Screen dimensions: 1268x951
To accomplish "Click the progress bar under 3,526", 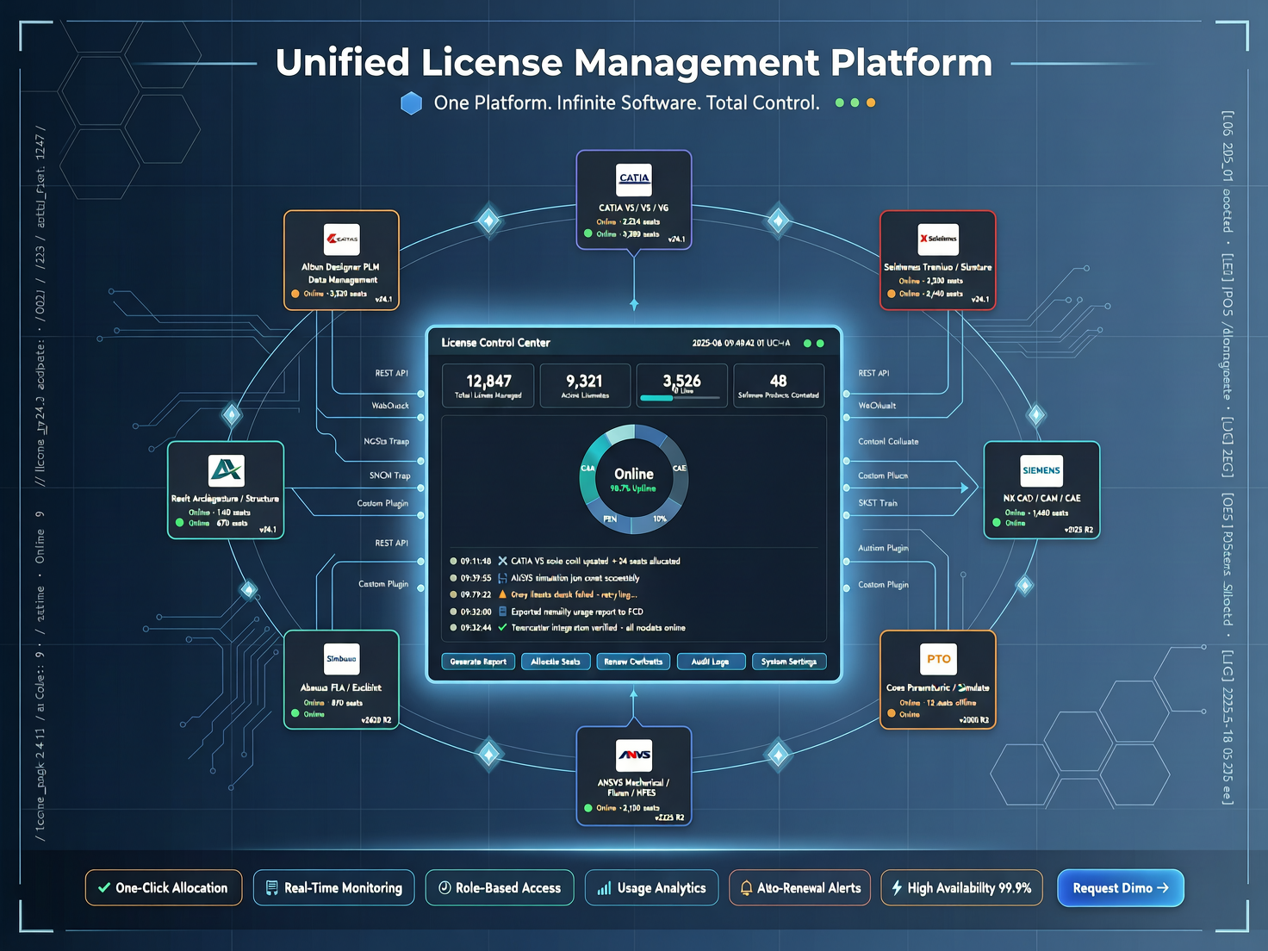I will (x=681, y=398).
